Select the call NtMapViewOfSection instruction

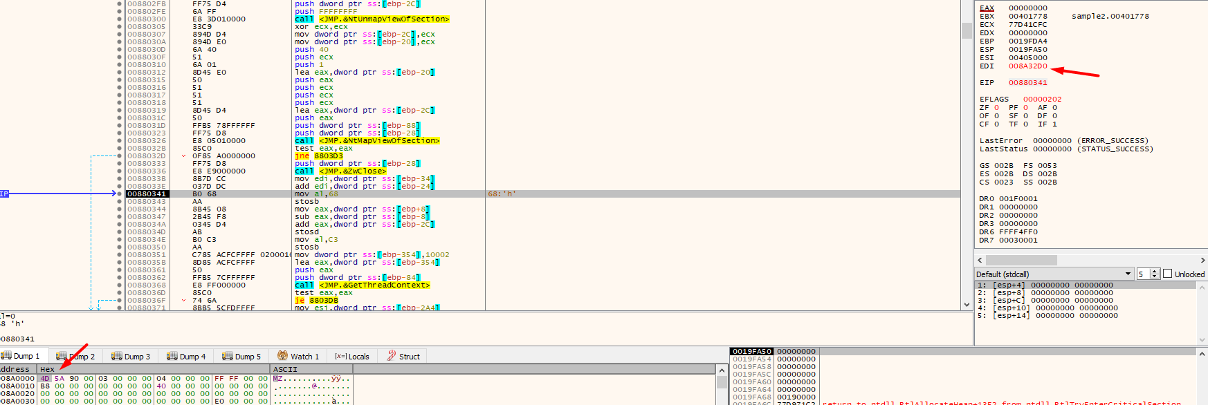pos(367,140)
